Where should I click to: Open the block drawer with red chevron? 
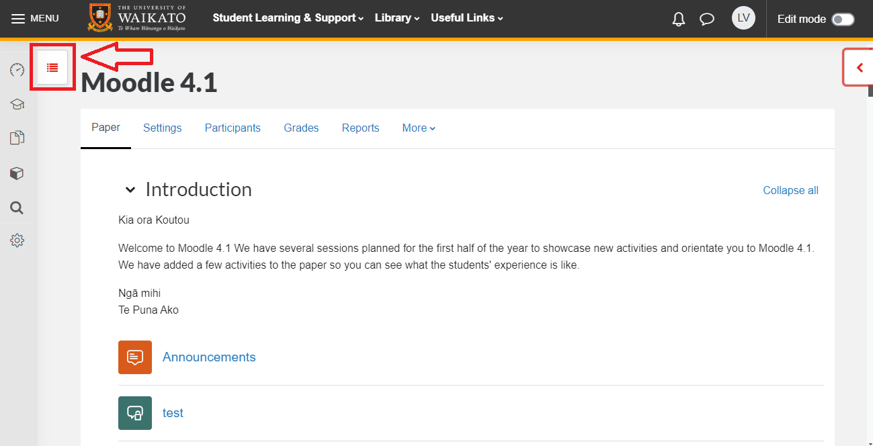[x=858, y=67]
